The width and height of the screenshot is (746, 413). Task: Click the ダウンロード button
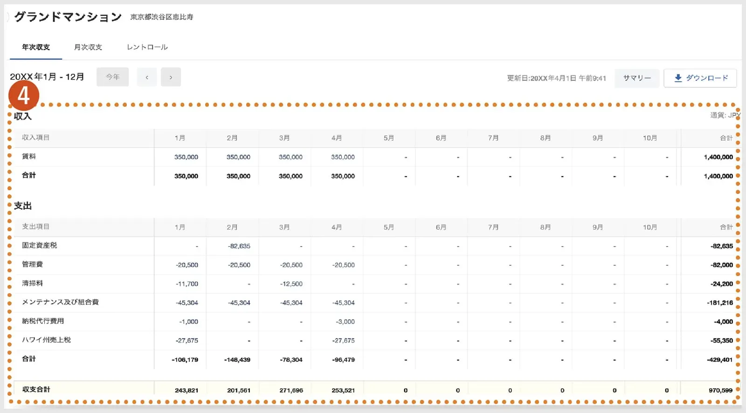(x=700, y=78)
